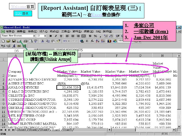Toggle Align Right
This screenshot has height=136, width=182.
(78, 36)
